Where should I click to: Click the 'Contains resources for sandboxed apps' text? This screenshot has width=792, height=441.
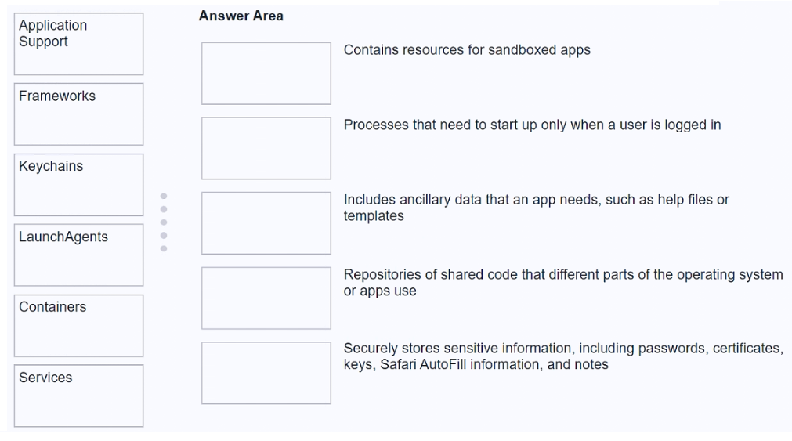[x=467, y=50]
